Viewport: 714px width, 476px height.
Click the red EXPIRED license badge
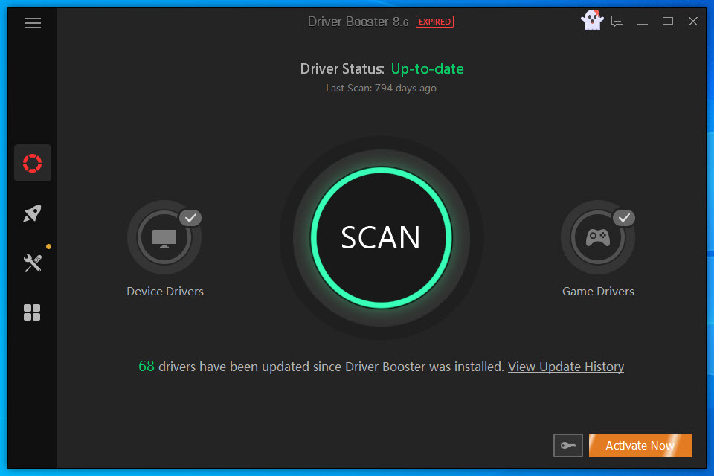pyautogui.click(x=434, y=22)
